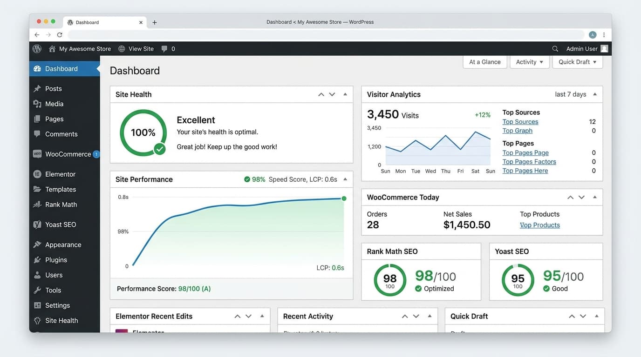Collapse the Visitor Analytics widget
The width and height of the screenshot is (641, 357).
(x=595, y=94)
